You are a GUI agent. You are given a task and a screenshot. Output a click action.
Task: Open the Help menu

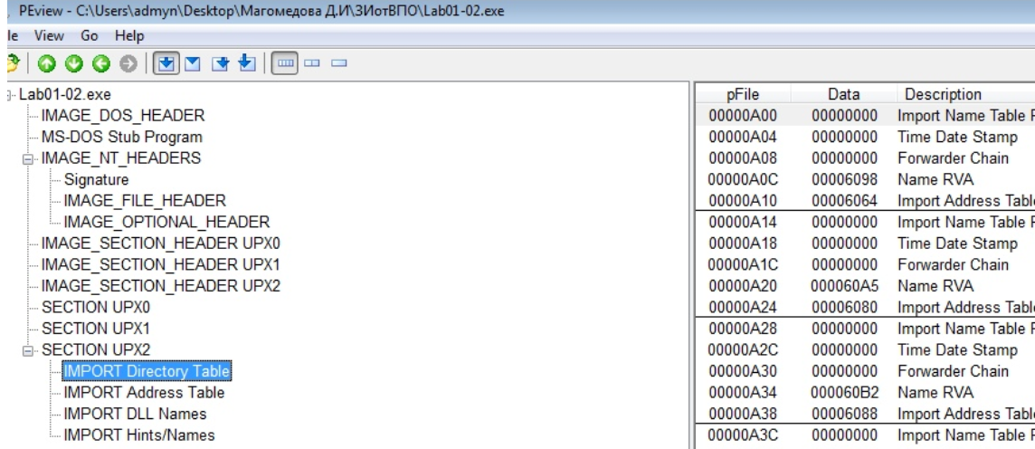(129, 35)
